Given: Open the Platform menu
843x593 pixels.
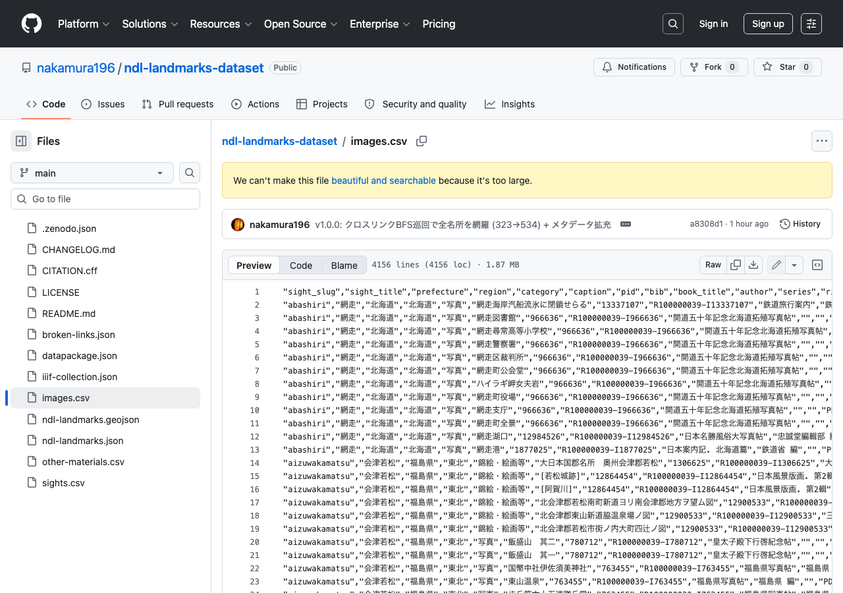Looking at the screenshot, I should click(84, 24).
